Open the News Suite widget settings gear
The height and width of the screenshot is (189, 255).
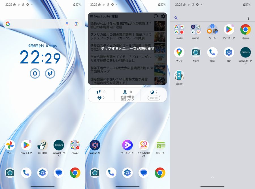pos(163,16)
